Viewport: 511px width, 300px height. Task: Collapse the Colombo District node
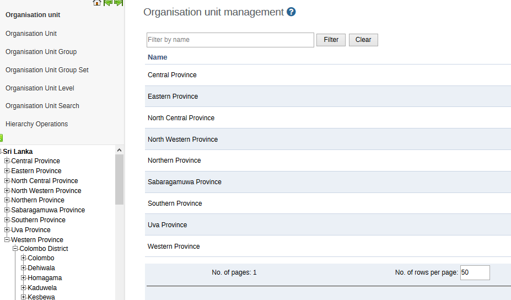(x=15, y=249)
